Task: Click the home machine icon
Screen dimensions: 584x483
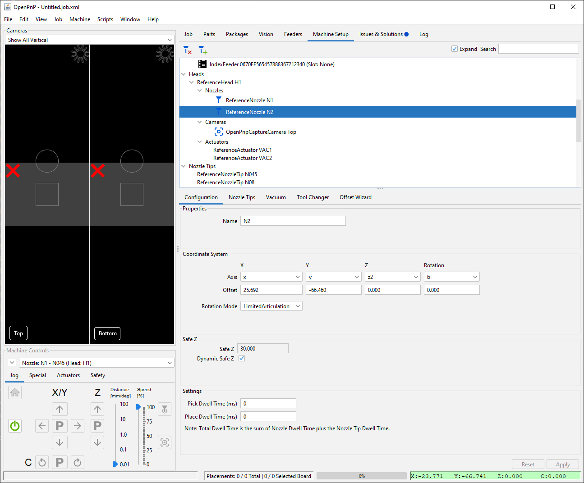Action: pyautogui.click(x=15, y=392)
